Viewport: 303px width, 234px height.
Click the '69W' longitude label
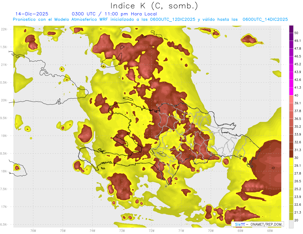[240, 231]
